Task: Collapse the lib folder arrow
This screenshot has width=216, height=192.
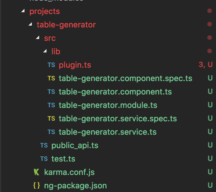Action: (45, 52)
